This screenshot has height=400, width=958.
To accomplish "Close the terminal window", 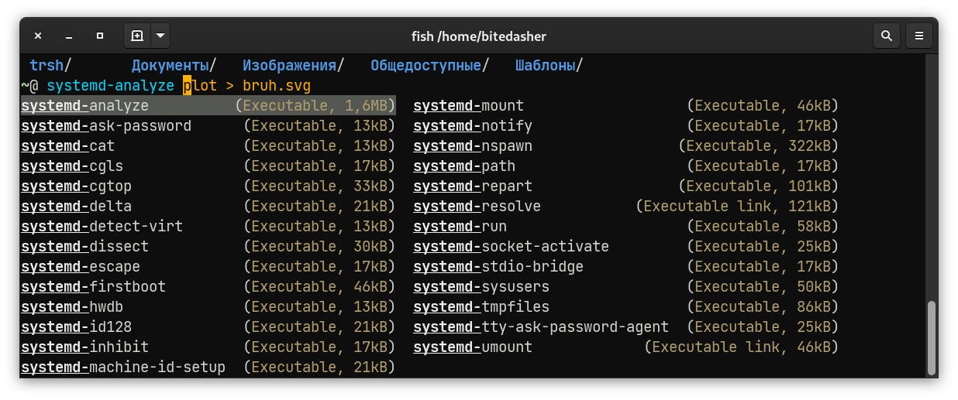I will point(38,36).
